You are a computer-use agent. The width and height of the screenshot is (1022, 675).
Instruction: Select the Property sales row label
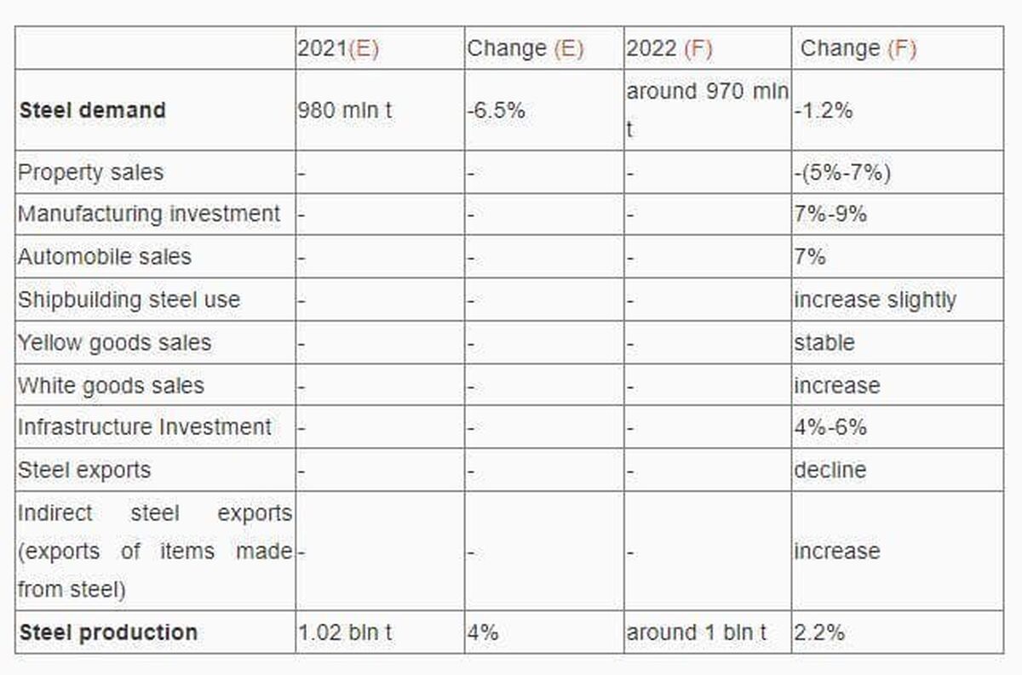(90, 172)
